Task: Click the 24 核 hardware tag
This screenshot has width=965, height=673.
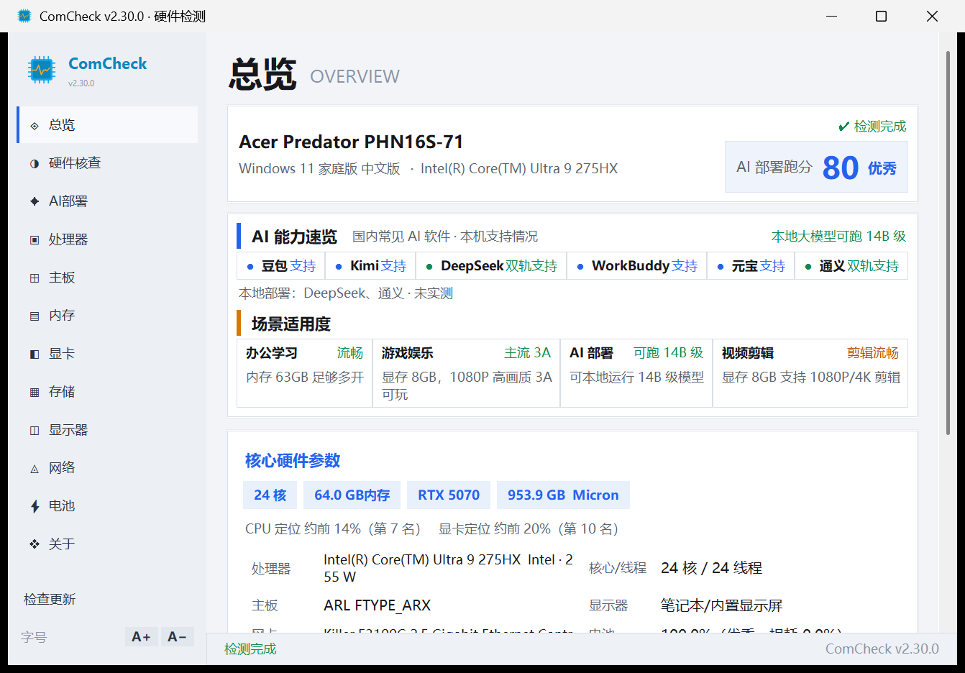Action: 270,495
